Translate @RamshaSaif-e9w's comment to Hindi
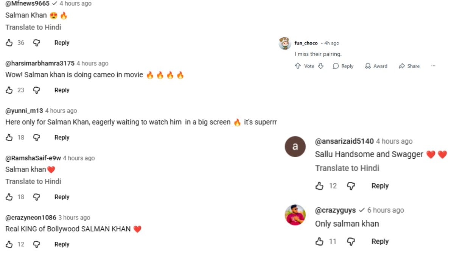 click(33, 181)
